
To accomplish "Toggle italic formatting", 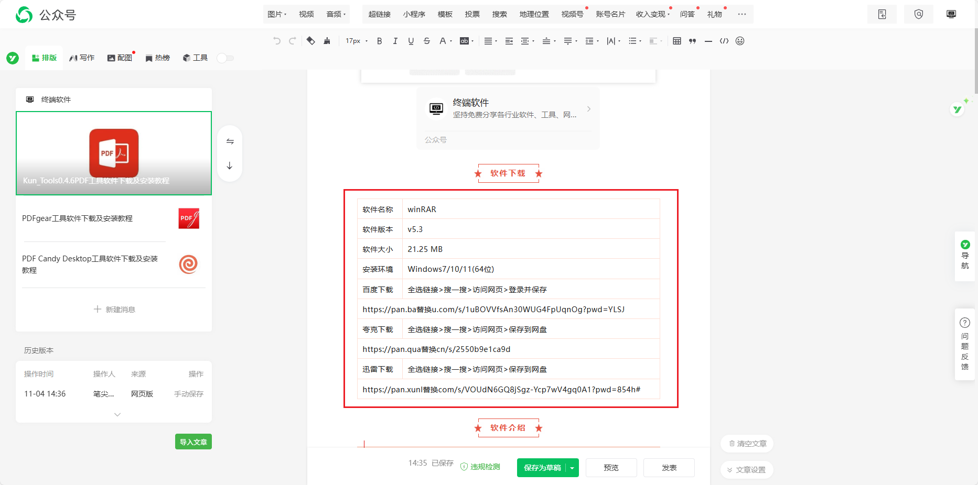I will pos(395,41).
